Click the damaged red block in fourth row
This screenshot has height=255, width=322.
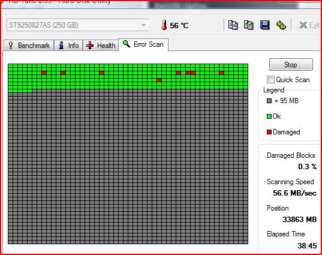tap(159, 80)
